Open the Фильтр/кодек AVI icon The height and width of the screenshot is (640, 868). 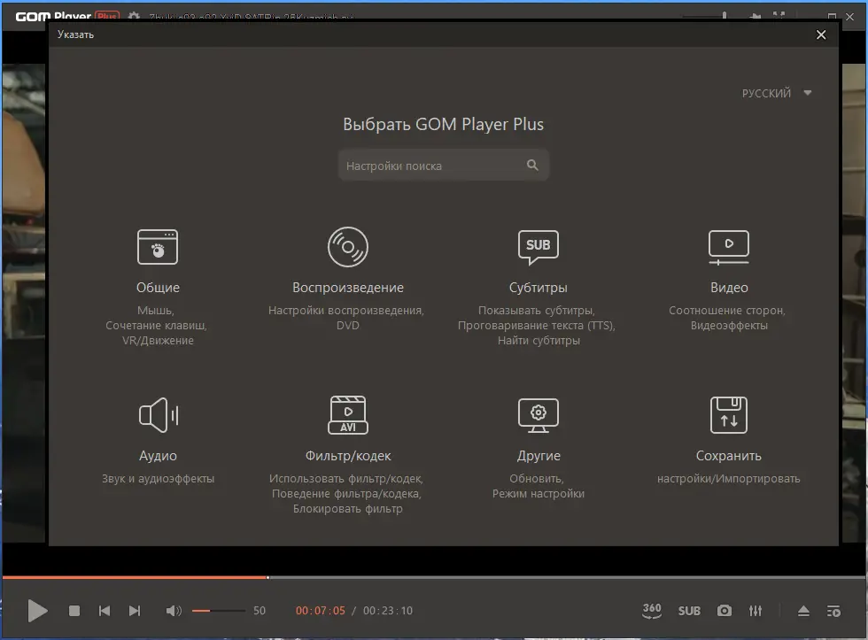tap(347, 415)
